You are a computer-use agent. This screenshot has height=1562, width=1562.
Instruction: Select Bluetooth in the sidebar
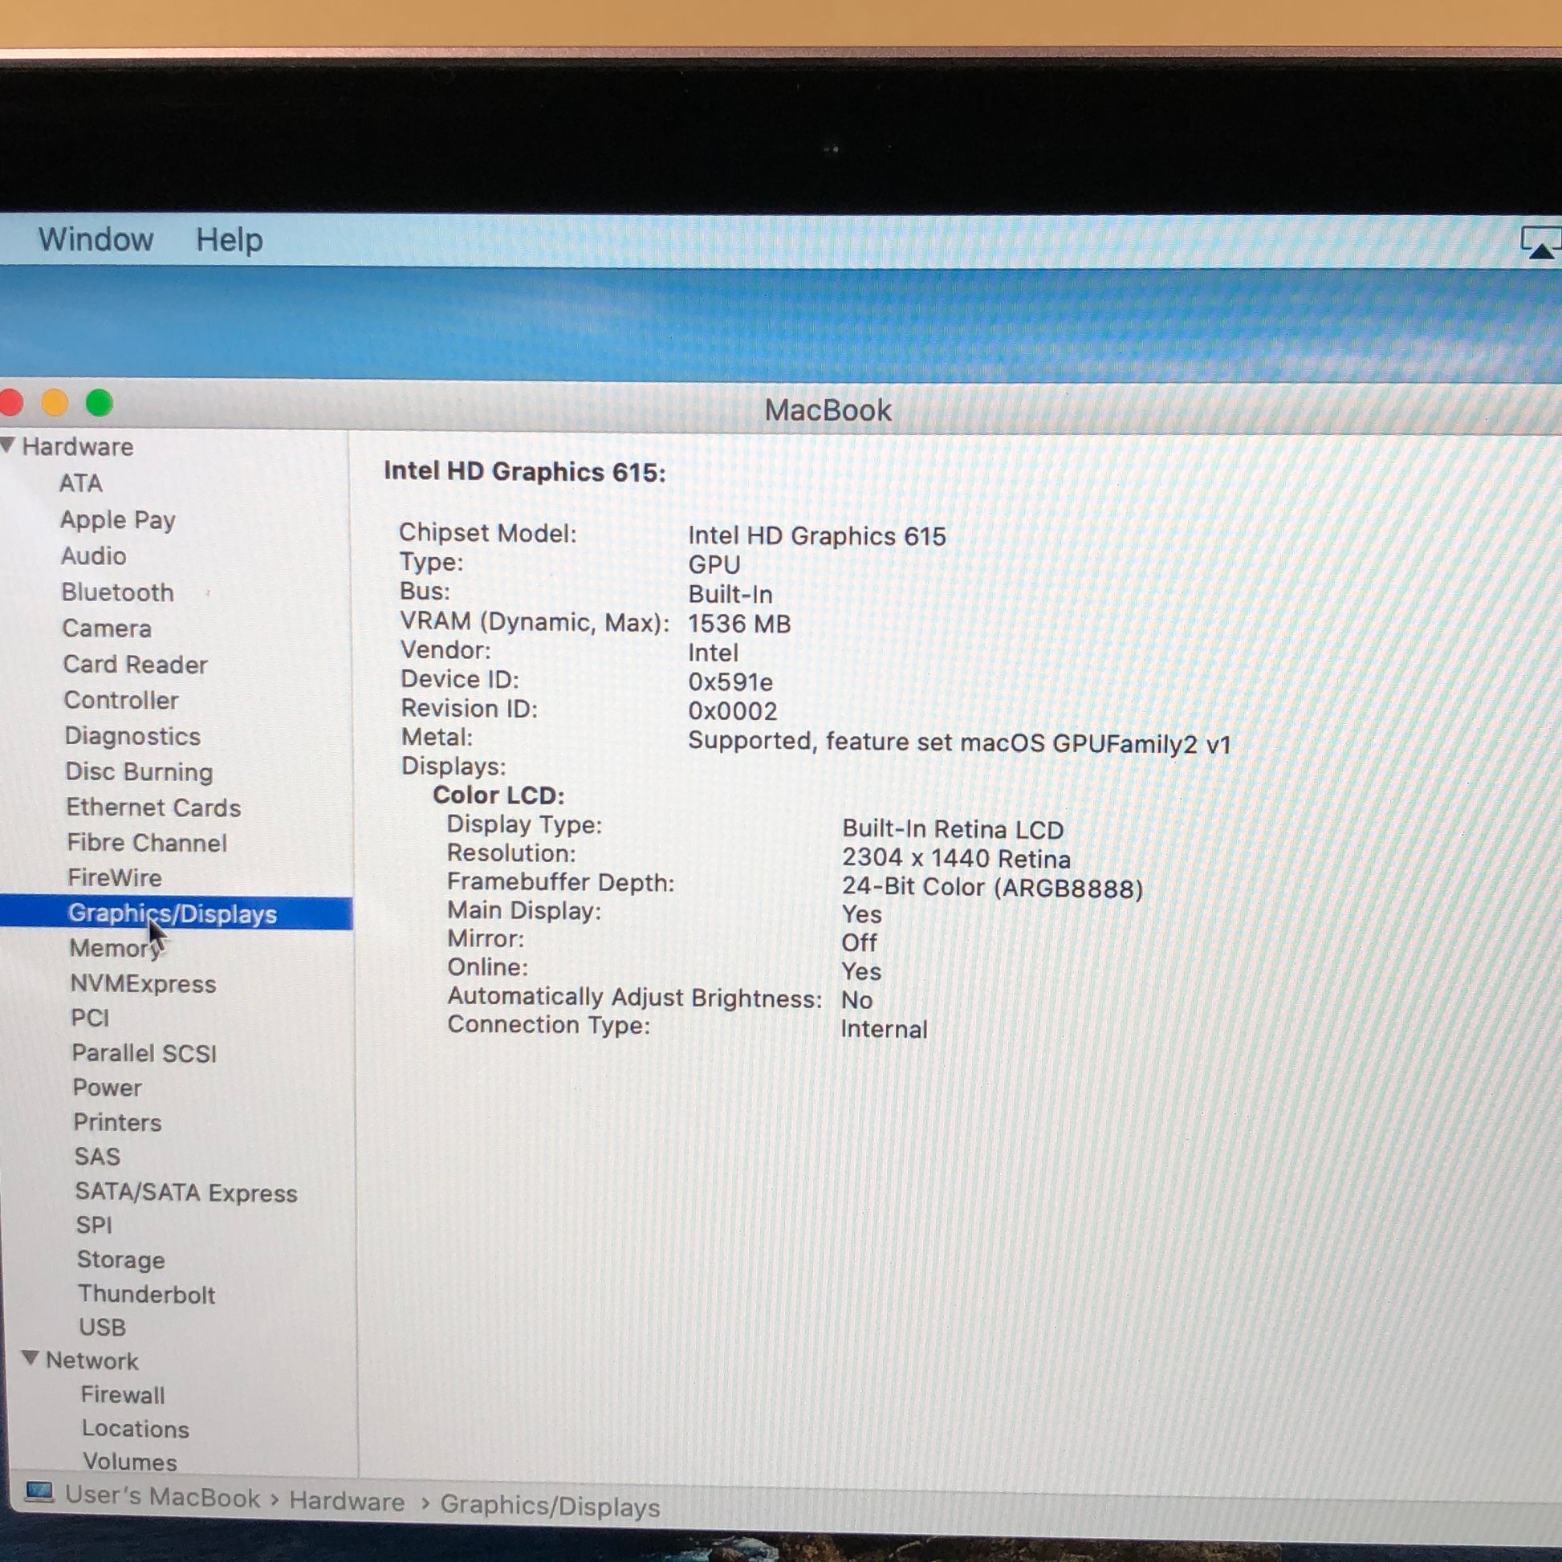pyautogui.click(x=117, y=592)
